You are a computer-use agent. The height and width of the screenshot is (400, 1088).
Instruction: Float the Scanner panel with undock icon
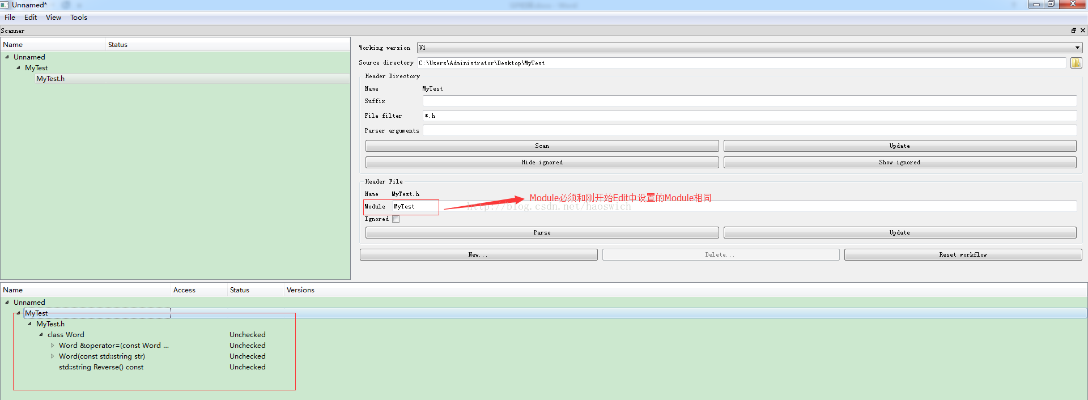coord(1074,31)
